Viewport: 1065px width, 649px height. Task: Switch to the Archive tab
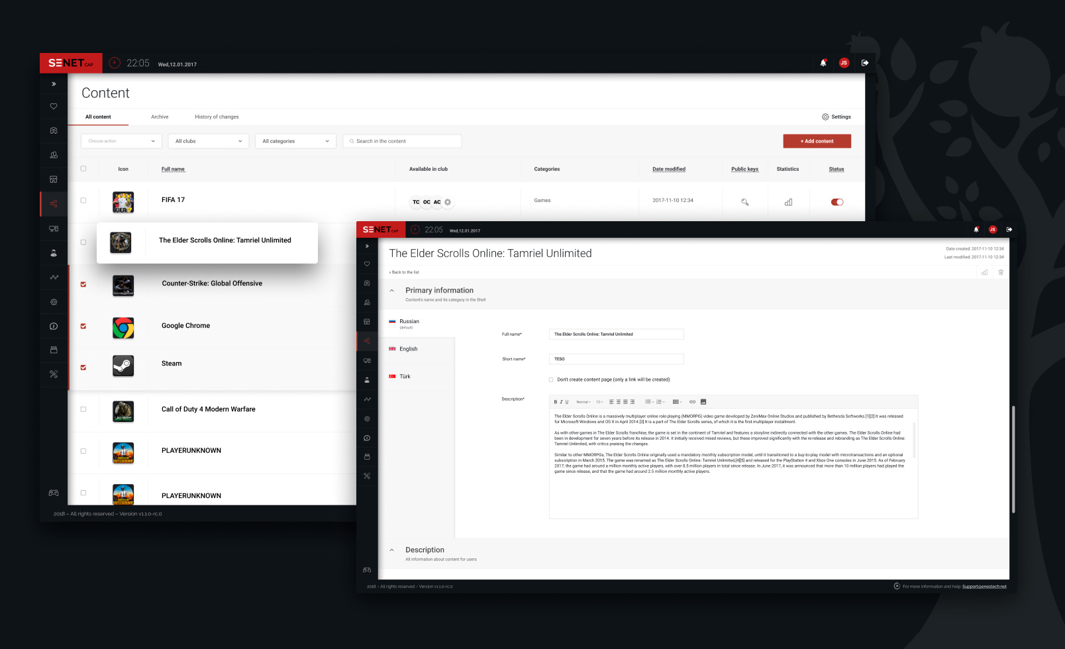pyautogui.click(x=160, y=117)
